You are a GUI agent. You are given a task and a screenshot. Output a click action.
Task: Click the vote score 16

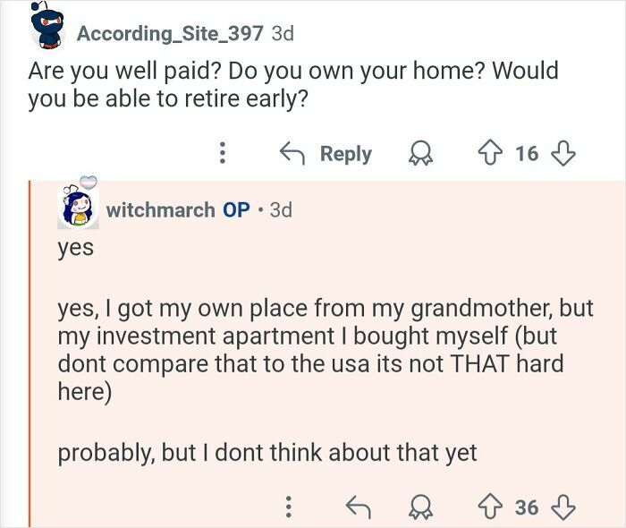point(527,153)
